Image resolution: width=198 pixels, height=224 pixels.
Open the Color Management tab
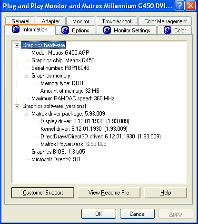[165, 21]
